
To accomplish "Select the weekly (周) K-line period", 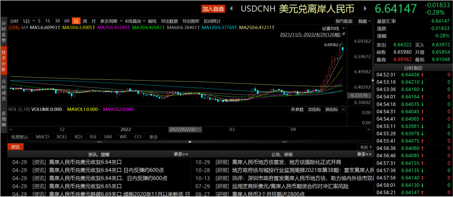I will click(85, 21).
